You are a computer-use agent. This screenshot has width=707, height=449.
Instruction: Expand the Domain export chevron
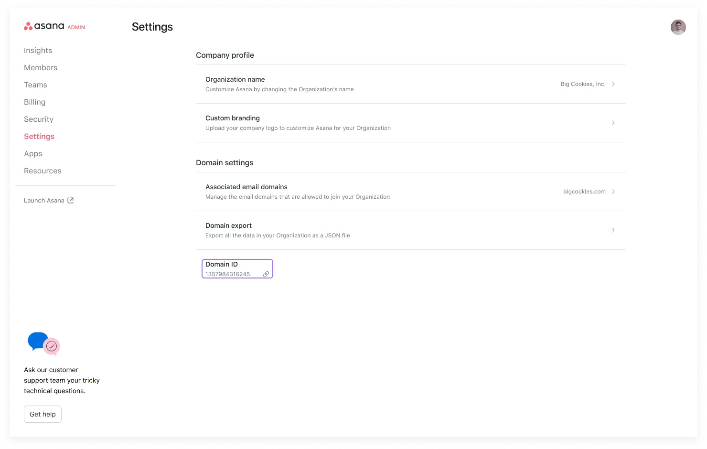[613, 230]
